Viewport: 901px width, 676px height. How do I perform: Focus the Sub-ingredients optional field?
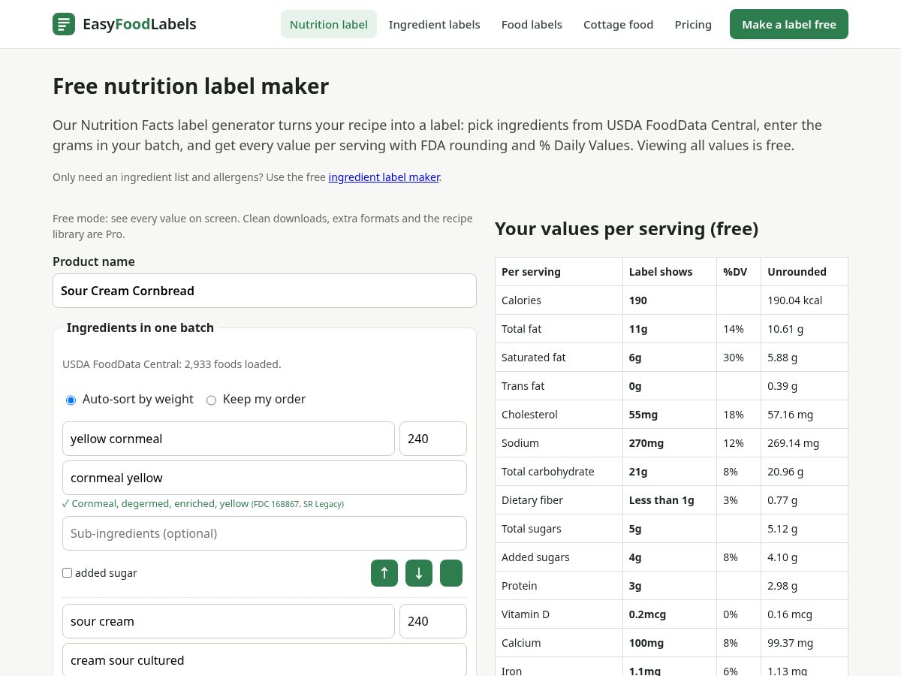tap(264, 533)
